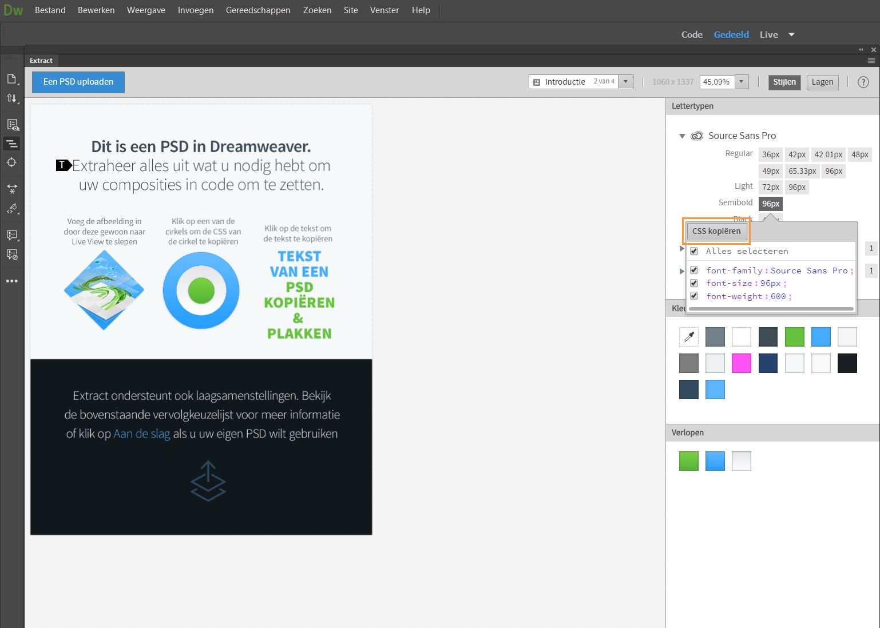Select the green gradient under Verlopen
Screen dimensions: 880x628
pyautogui.click(x=689, y=461)
